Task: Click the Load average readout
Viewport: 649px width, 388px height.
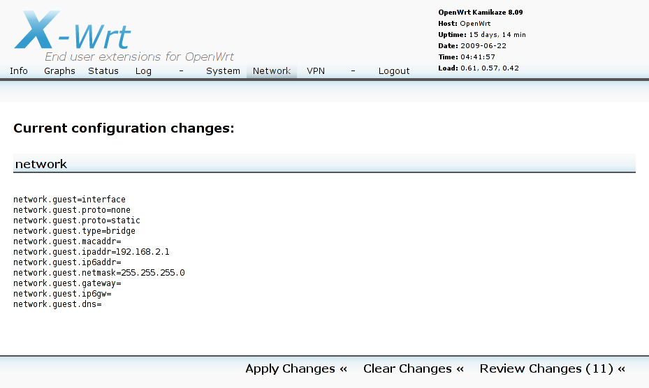Action: [479, 68]
